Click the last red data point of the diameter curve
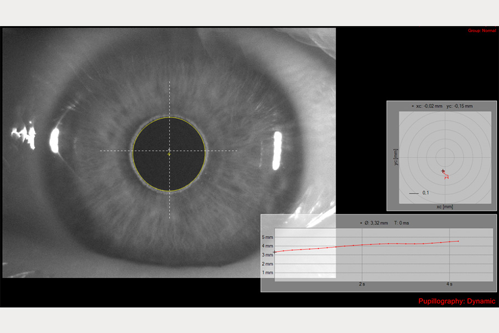The image size is (499, 333). click(459, 241)
